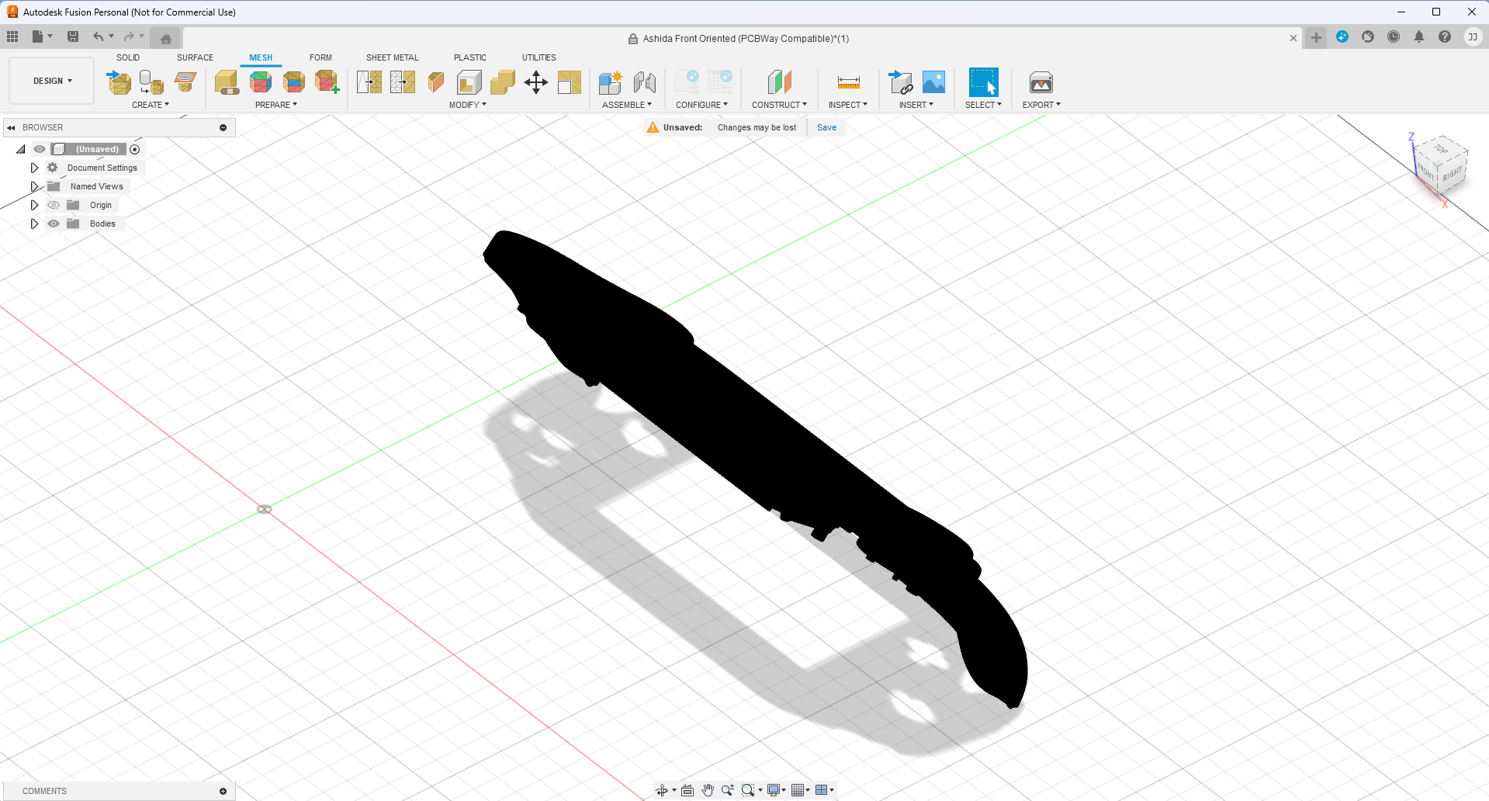Select the Joint tool icon

click(x=645, y=82)
